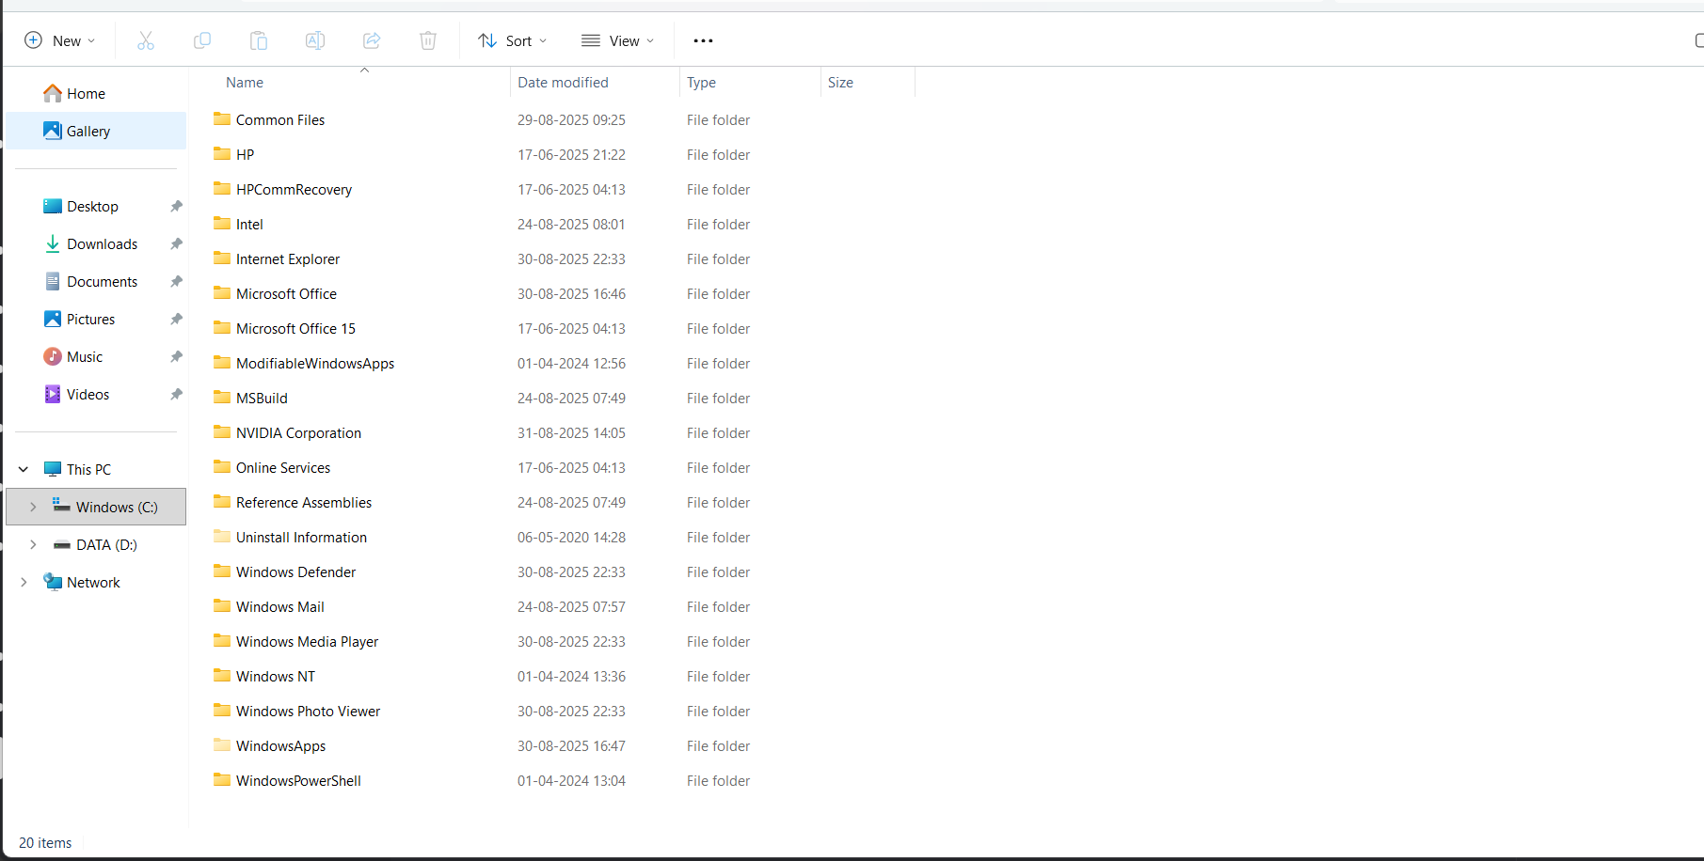
Task: Select the HPCommRecovery folder name
Action: click(294, 189)
